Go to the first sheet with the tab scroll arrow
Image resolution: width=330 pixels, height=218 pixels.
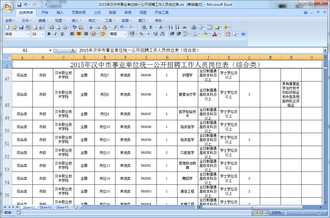point(5,207)
